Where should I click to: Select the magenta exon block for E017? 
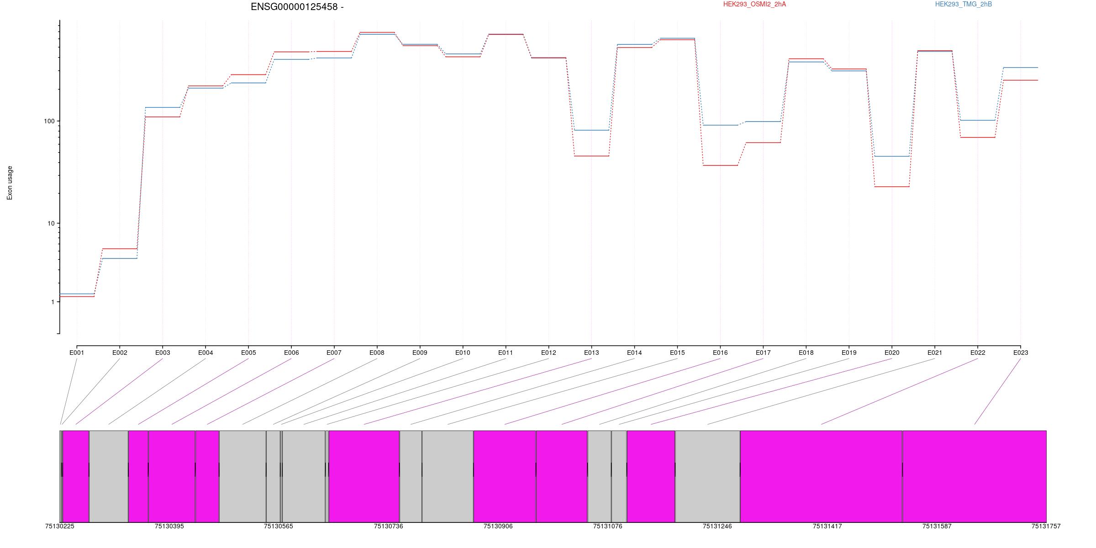[562, 476]
